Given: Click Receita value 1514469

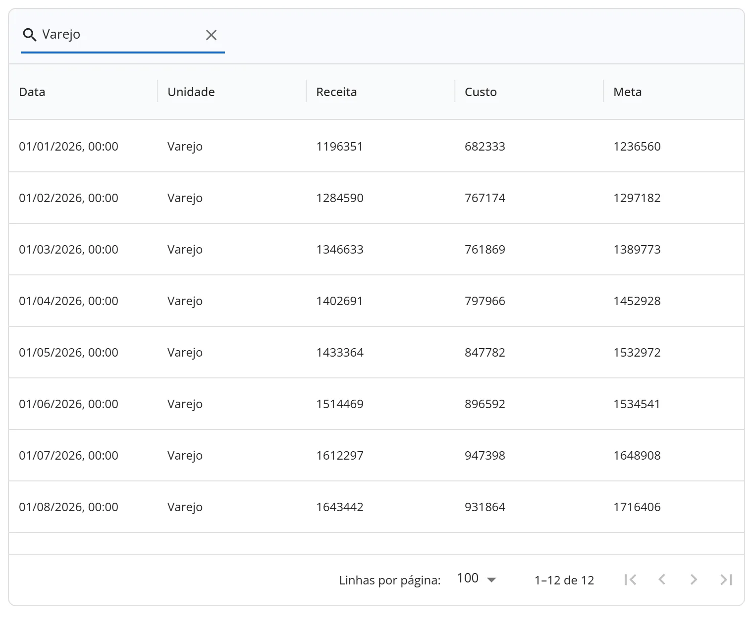Looking at the screenshot, I should tap(340, 404).
